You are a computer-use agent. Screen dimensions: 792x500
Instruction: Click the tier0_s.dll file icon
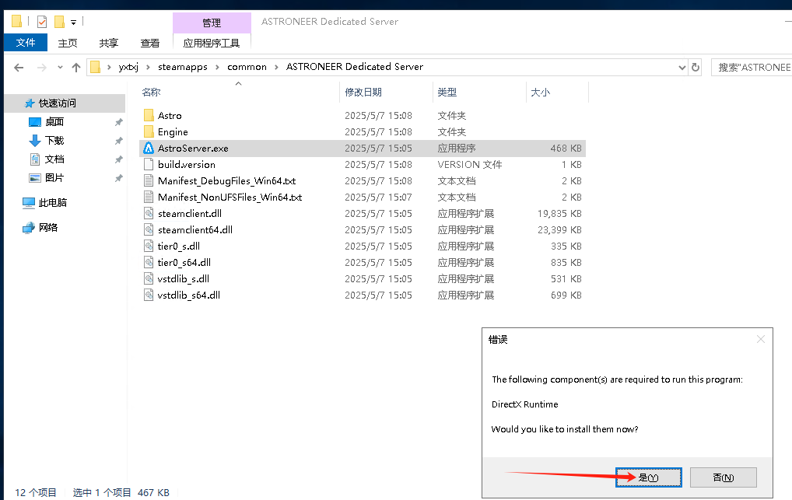[149, 246]
